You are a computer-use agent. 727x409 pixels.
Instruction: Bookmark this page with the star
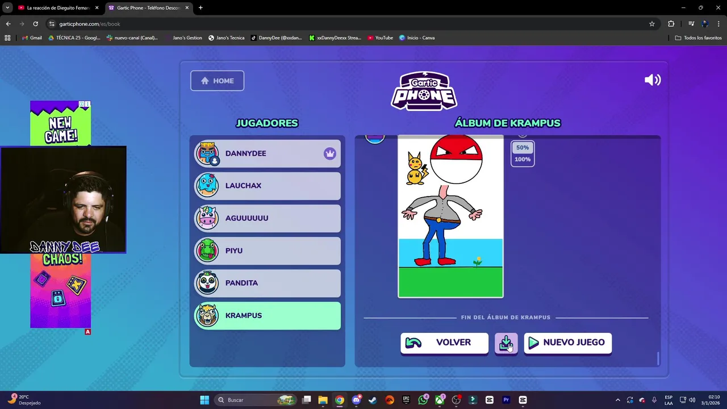(x=652, y=24)
